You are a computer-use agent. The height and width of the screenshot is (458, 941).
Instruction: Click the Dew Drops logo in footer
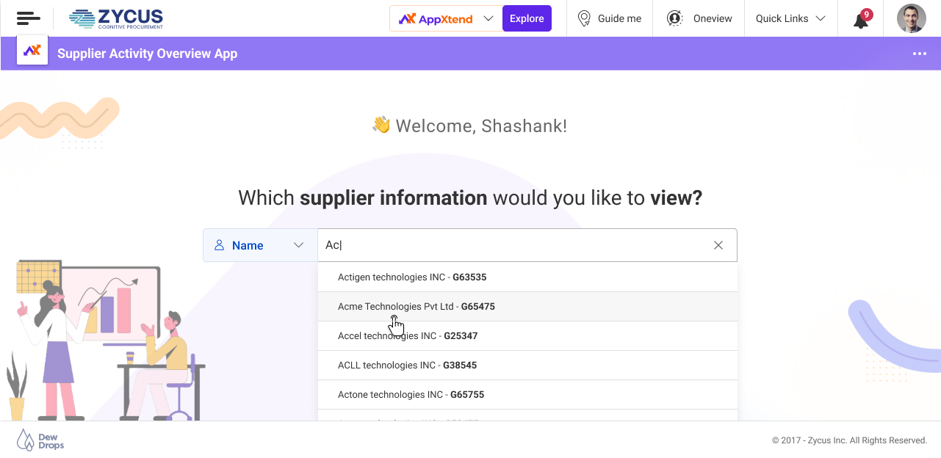[x=40, y=440]
